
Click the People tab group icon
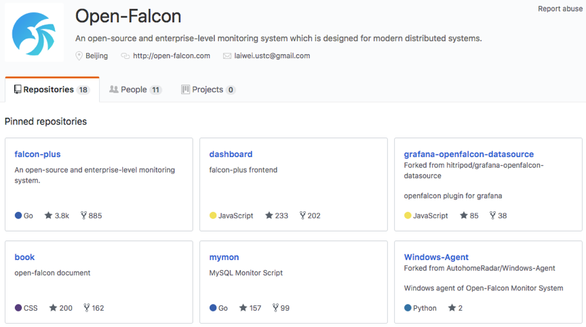click(x=114, y=89)
